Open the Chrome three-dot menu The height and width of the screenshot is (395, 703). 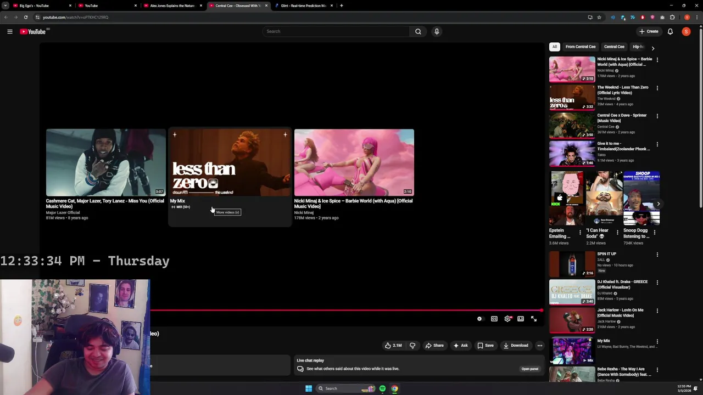click(697, 17)
